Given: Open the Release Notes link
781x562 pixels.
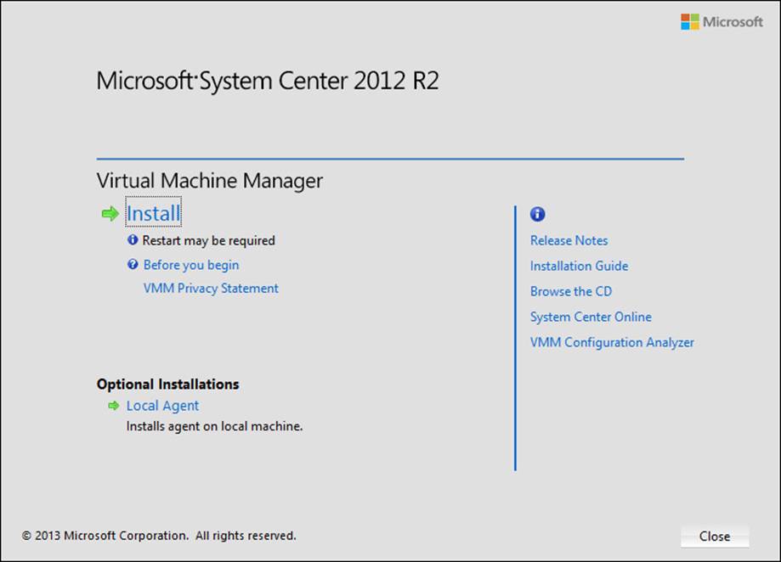Looking at the screenshot, I should 569,241.
